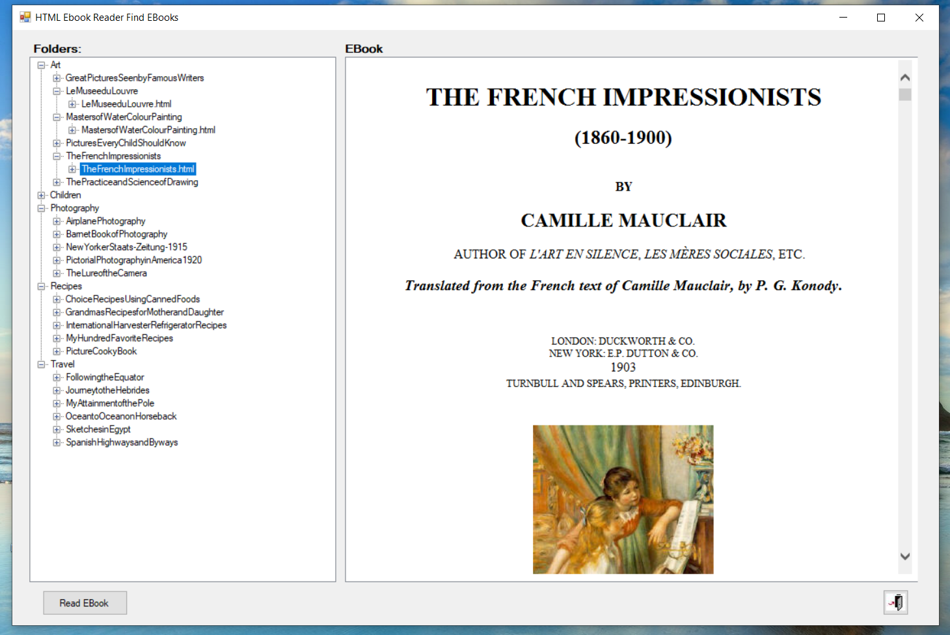Select GreatPicturesSeenbyFamousWriters item
This screenshot has height=635, width=950.
click(x=135, y=78)
